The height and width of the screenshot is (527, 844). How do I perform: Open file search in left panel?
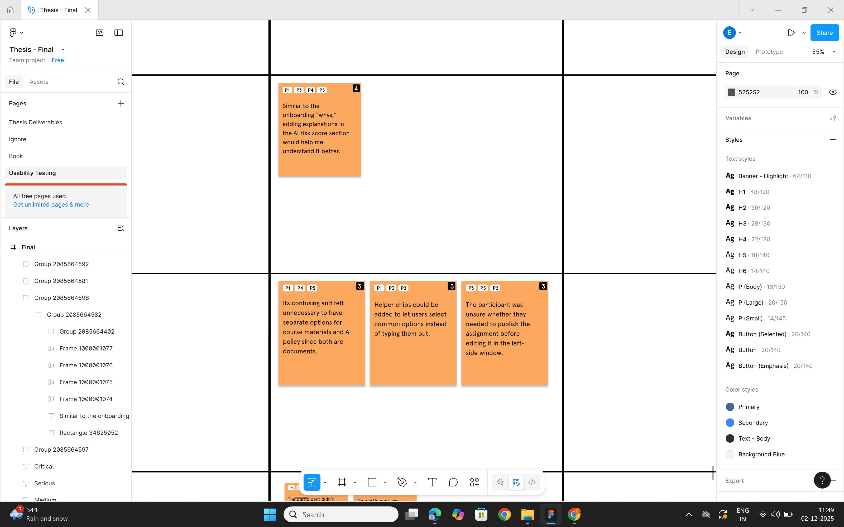coord(121,82)
